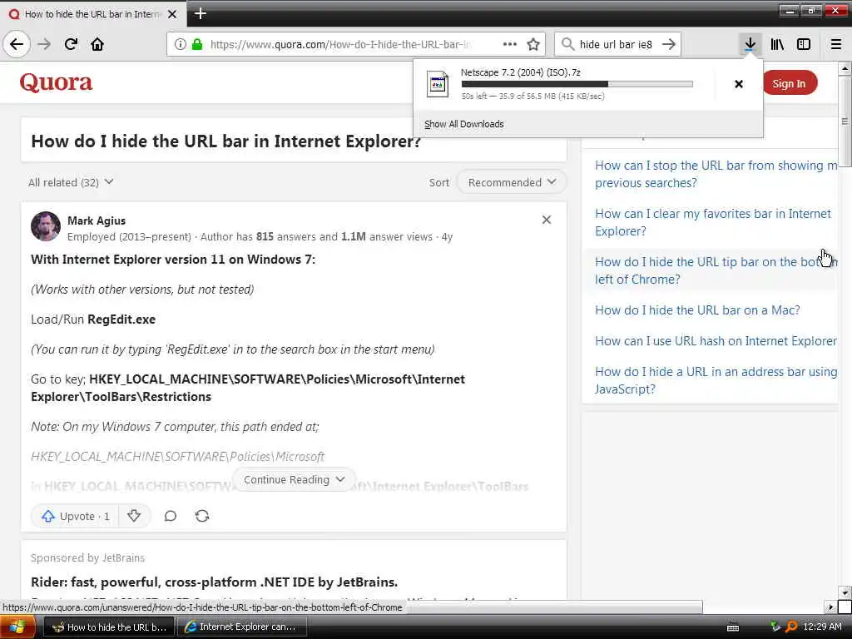Open a new browser tab

coord(200,13)
